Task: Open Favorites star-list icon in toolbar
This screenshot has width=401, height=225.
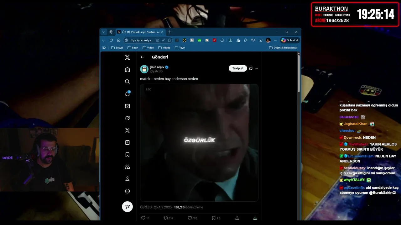Action: (245, 40)
